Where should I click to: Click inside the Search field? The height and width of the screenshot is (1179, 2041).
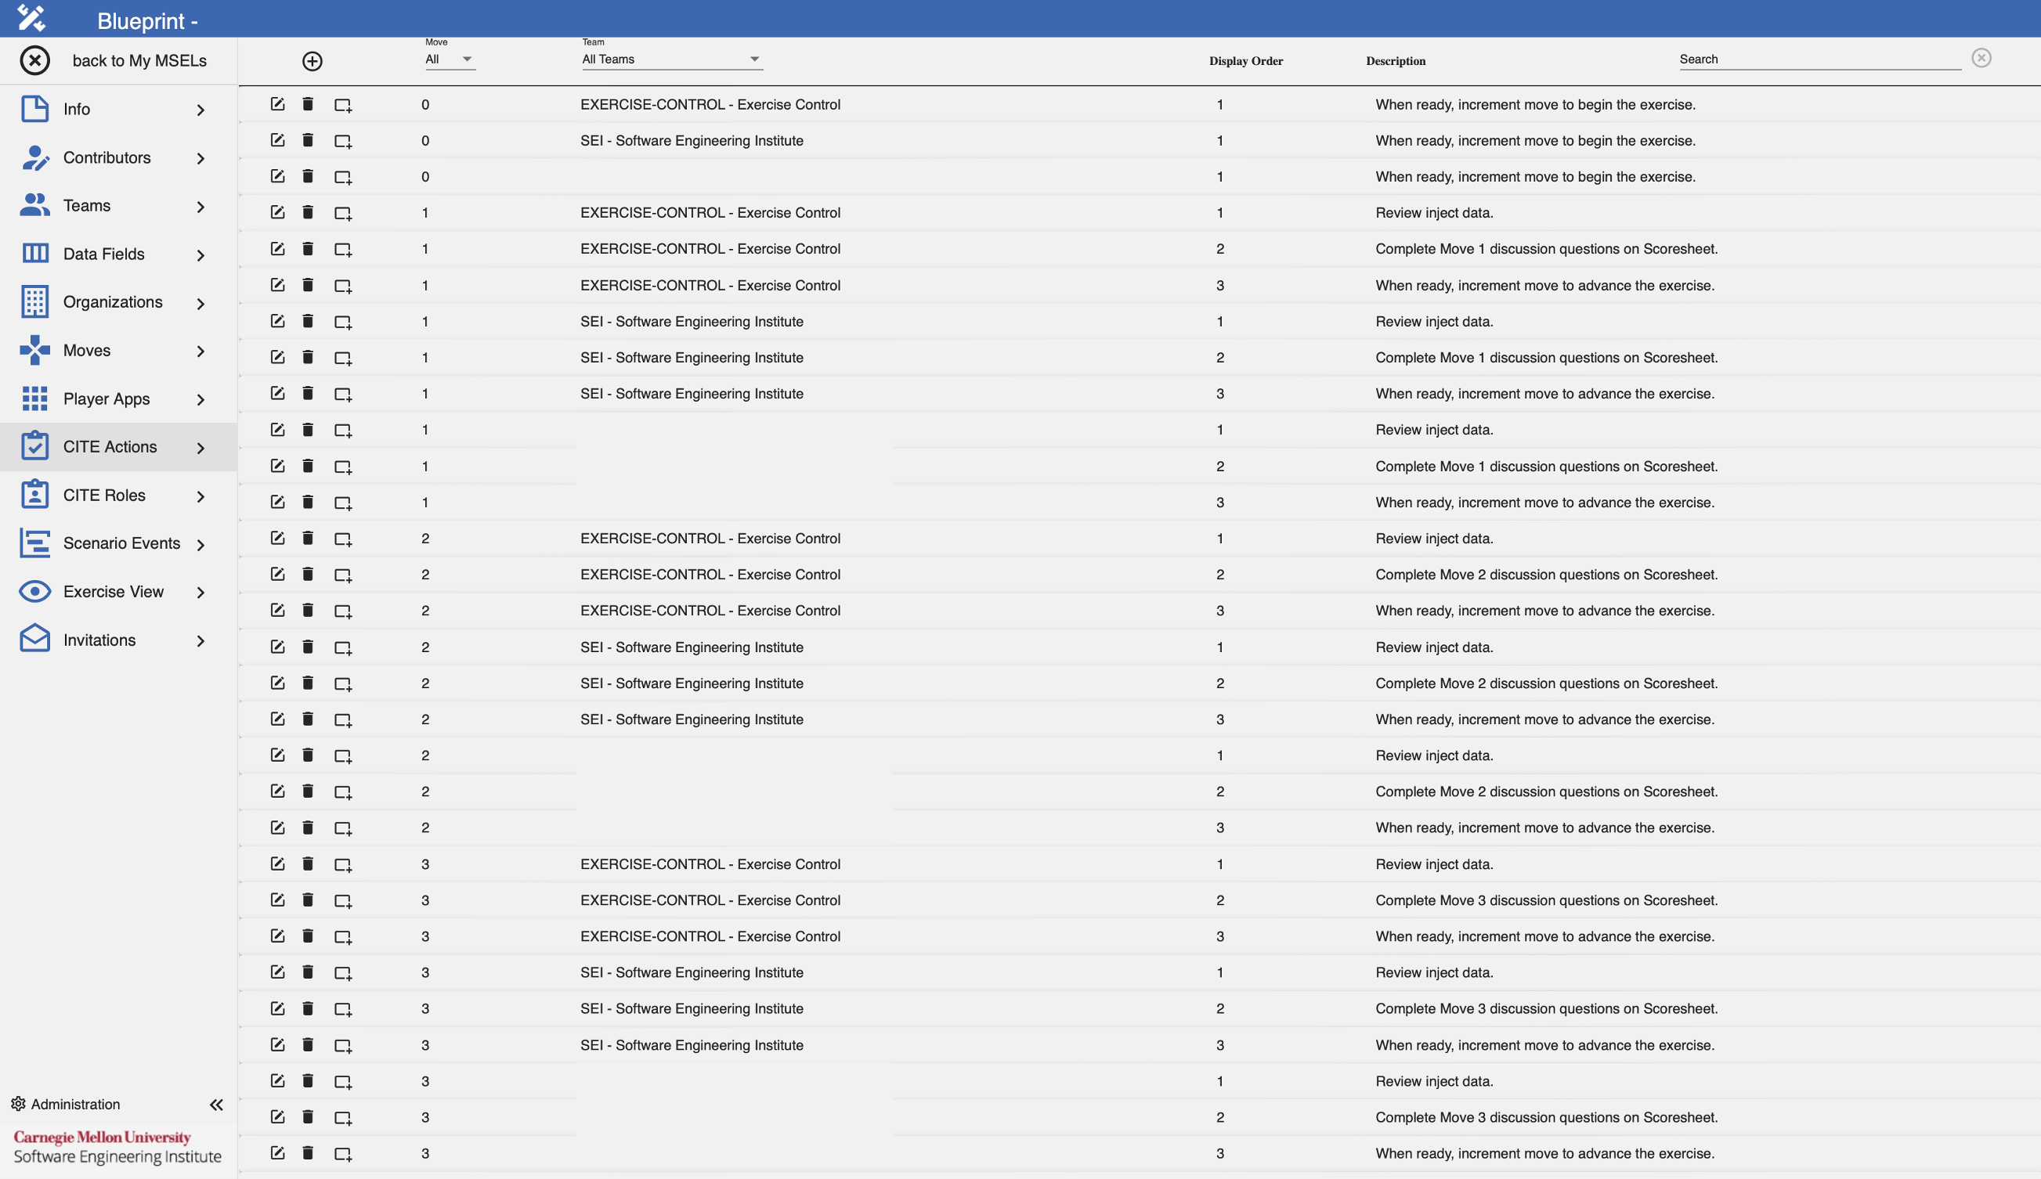(1819, 58)
